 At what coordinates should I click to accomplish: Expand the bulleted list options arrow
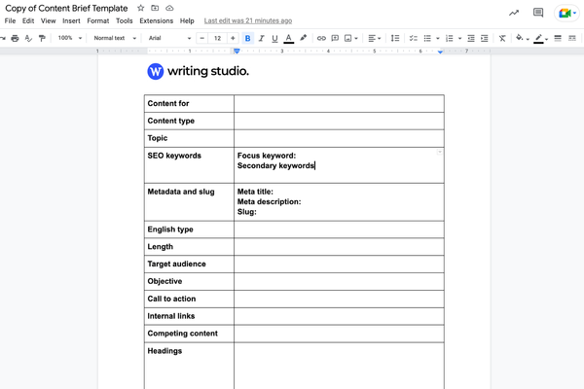[438, 38]
